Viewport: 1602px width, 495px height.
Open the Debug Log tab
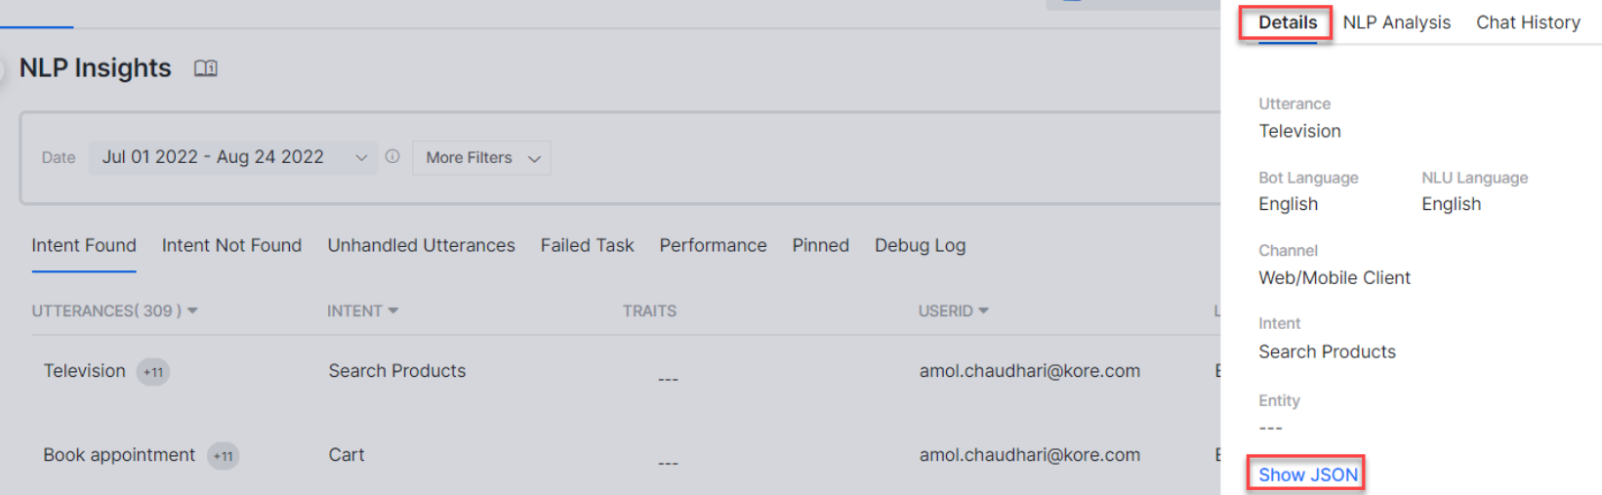point(920,245)
